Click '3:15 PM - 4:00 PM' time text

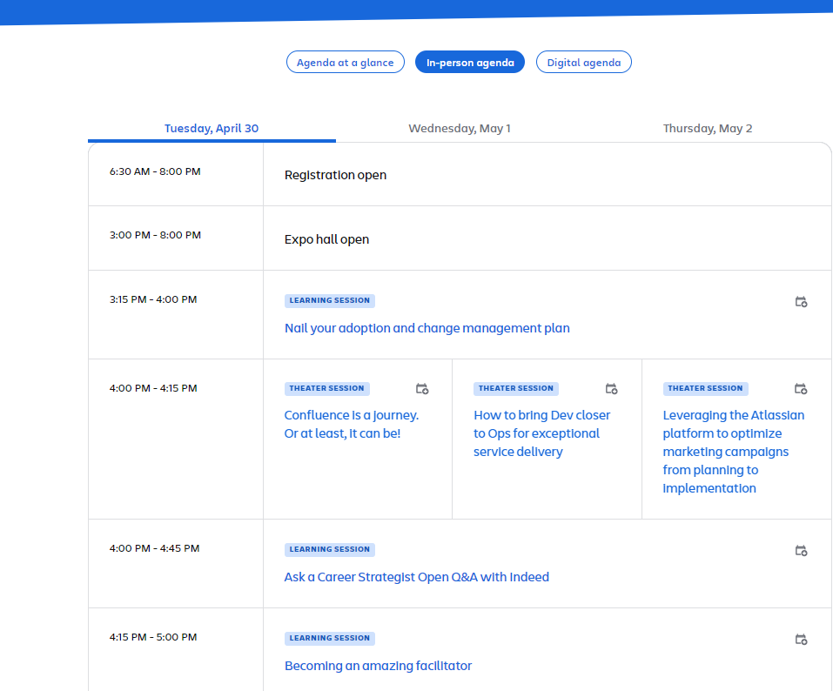coord(153,299)
